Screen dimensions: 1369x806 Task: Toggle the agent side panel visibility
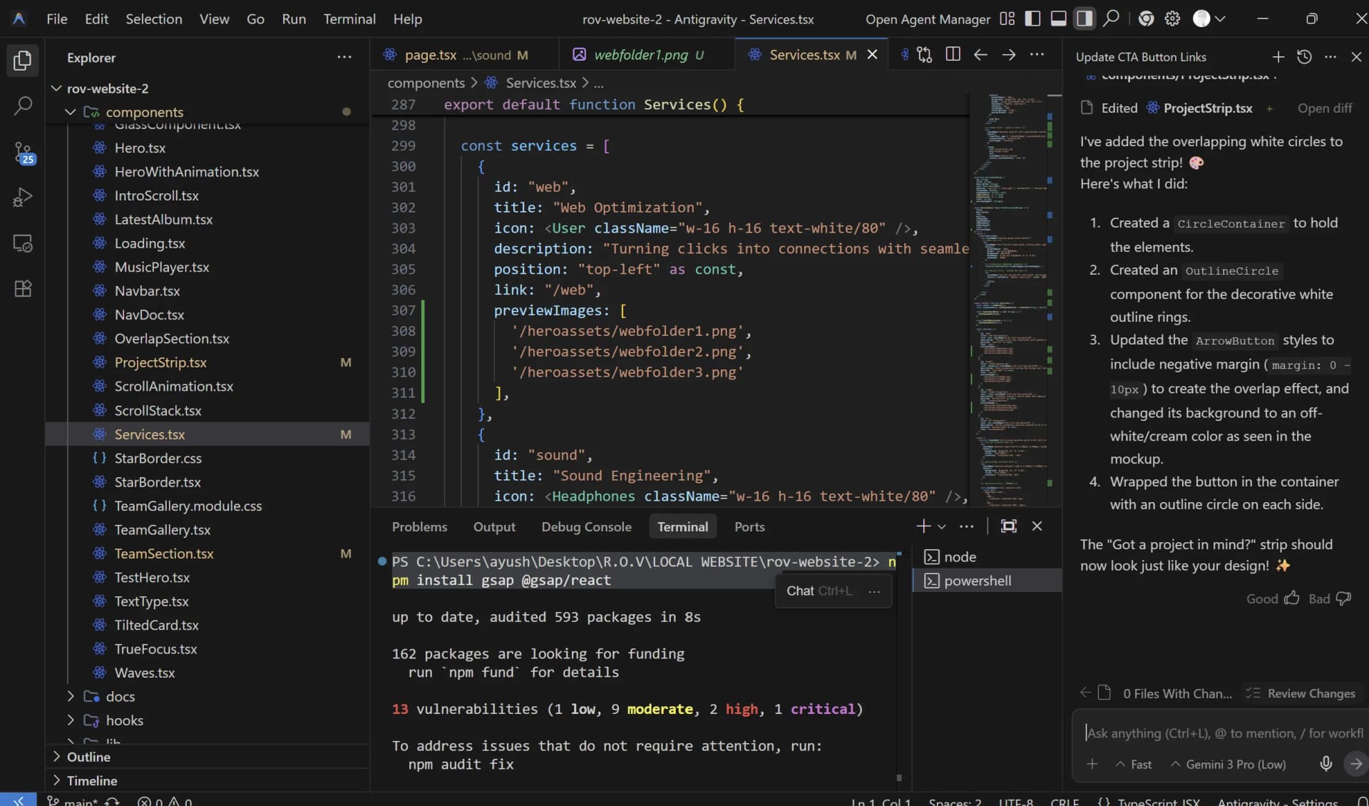point(1085,19)
